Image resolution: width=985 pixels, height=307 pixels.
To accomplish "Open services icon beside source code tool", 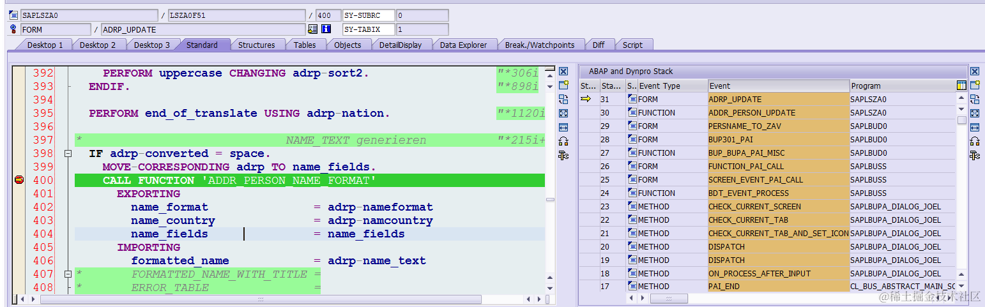I will (x=563, y=141).
